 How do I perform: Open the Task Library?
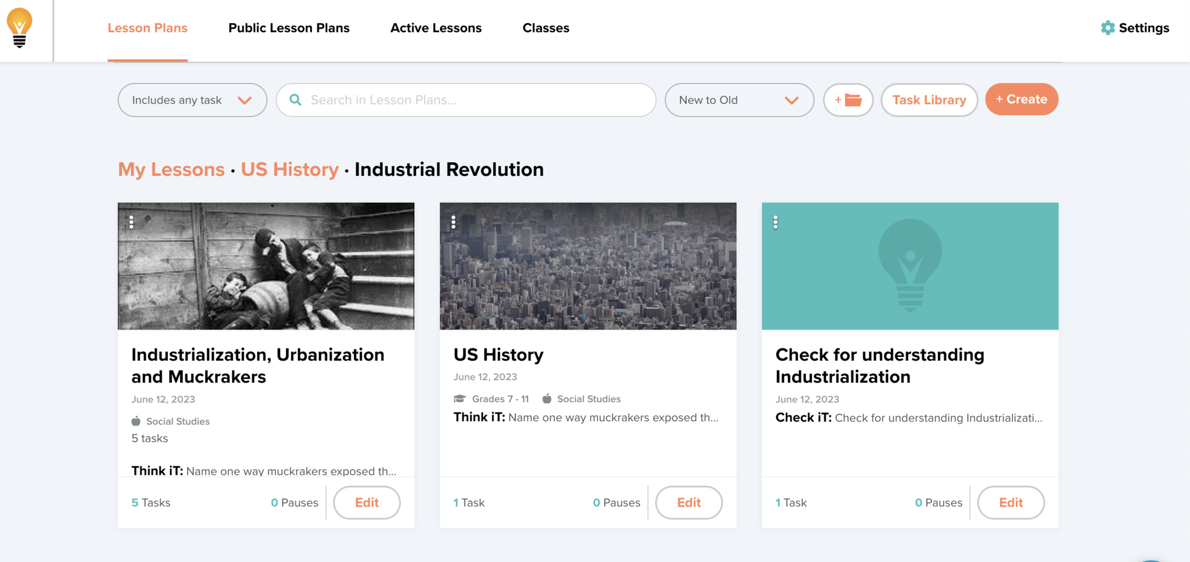click(929, 100)
